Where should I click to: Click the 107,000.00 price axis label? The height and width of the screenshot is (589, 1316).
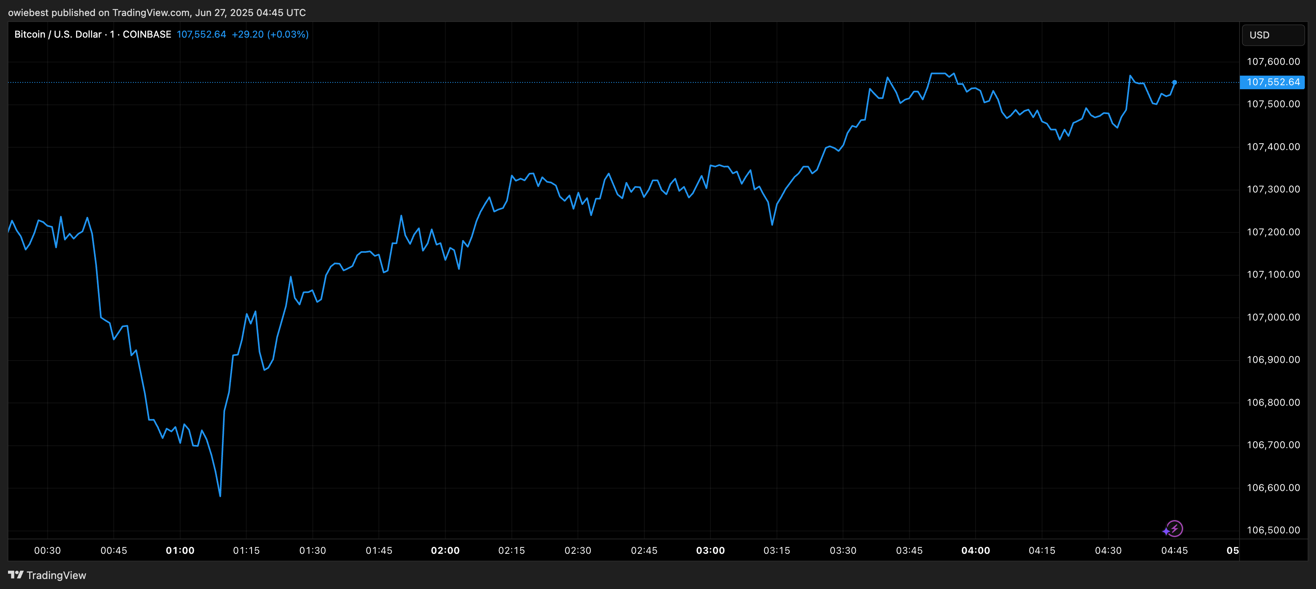pyautogui.click(x=1273, y=317)
